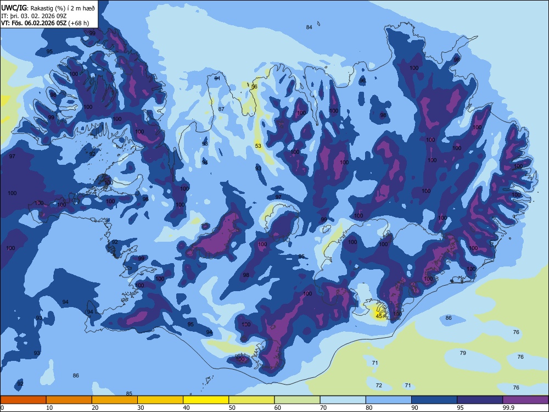Image resolution: width=549 pixels, height=412 pixels.
Task: Click the 80–90 medium blue legend swatch
Action: point(389,400)
